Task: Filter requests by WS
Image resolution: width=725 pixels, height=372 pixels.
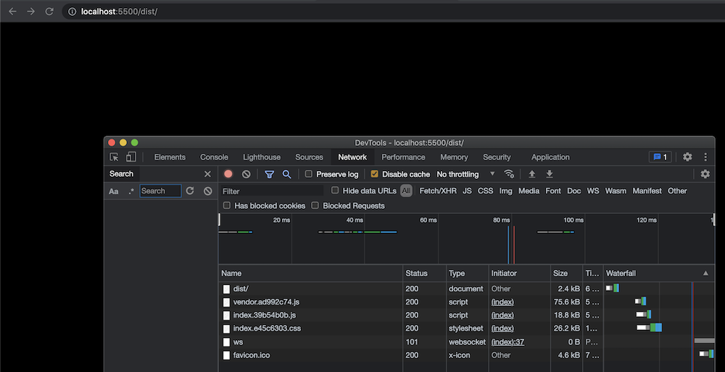Action: coord(593,191)
